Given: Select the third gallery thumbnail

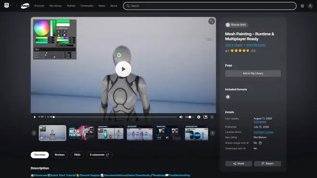Looking at the screenshot, I should pyautogui.click(x=110, y=133).
